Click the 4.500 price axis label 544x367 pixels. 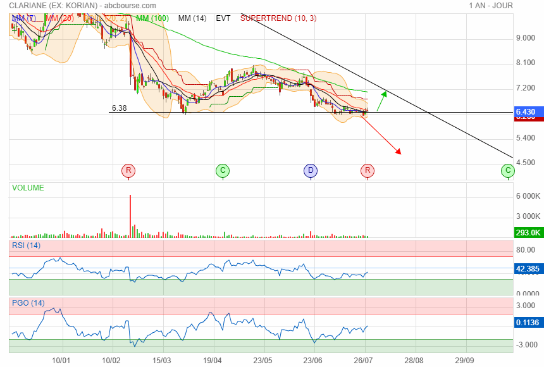[526, 163]
